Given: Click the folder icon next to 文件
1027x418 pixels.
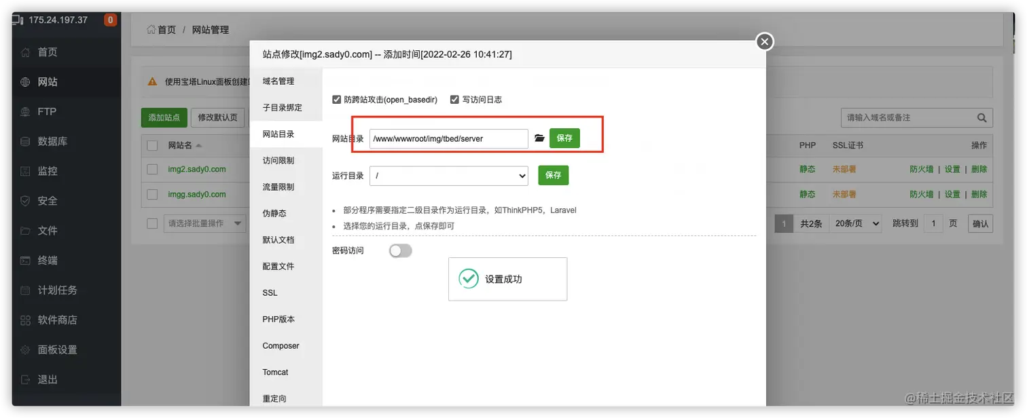Looking at the screenshot, I should pyautogui.click(x=26, y=231).
